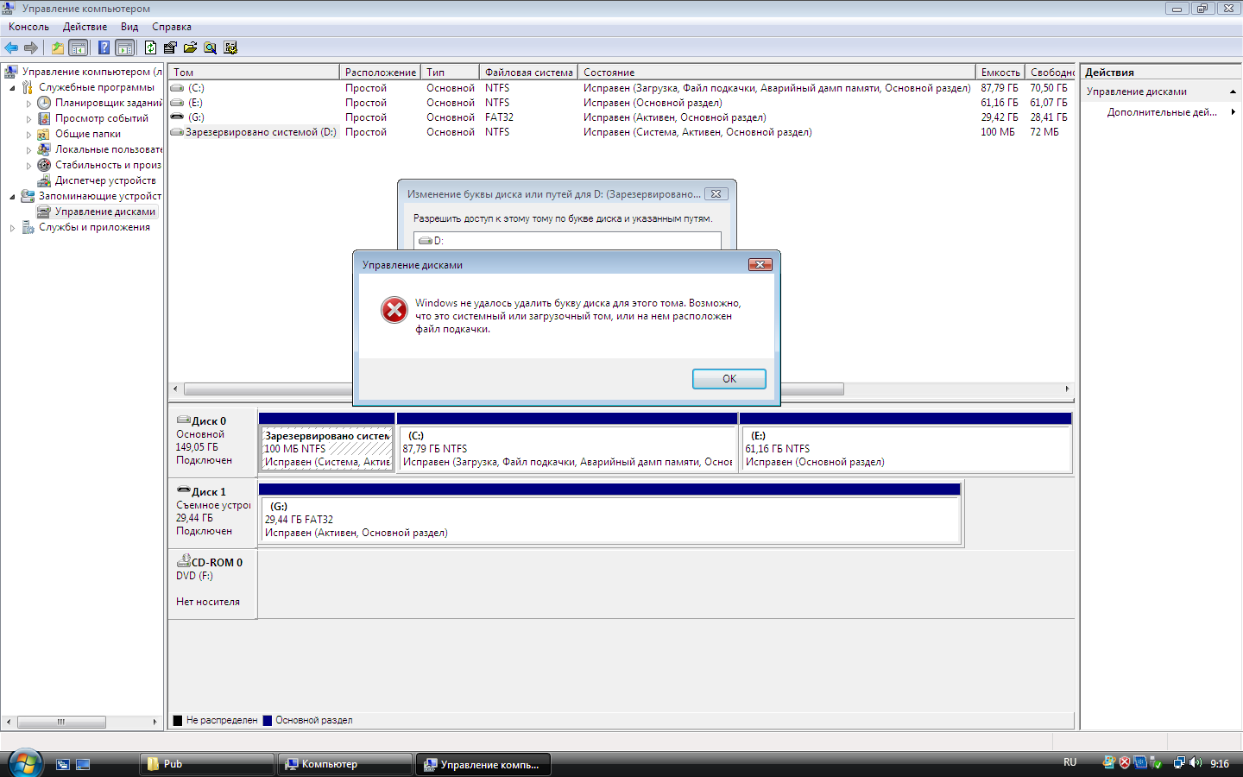Select Зарезервировано системой (D:) list row
The image size is (1243, 777).
click(621, 132)
